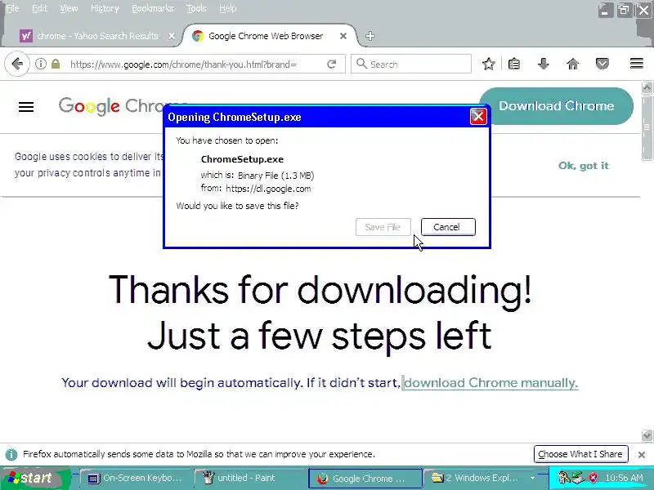Click the search magnifier icon
The width and height of the screenshot is (654, 490).
point(361,64)
